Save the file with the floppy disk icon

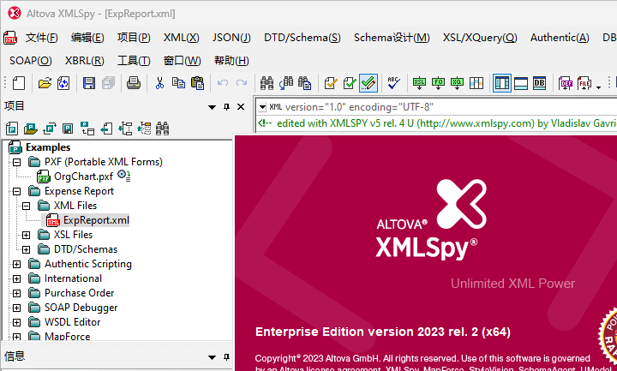click(x=89, y=83)
